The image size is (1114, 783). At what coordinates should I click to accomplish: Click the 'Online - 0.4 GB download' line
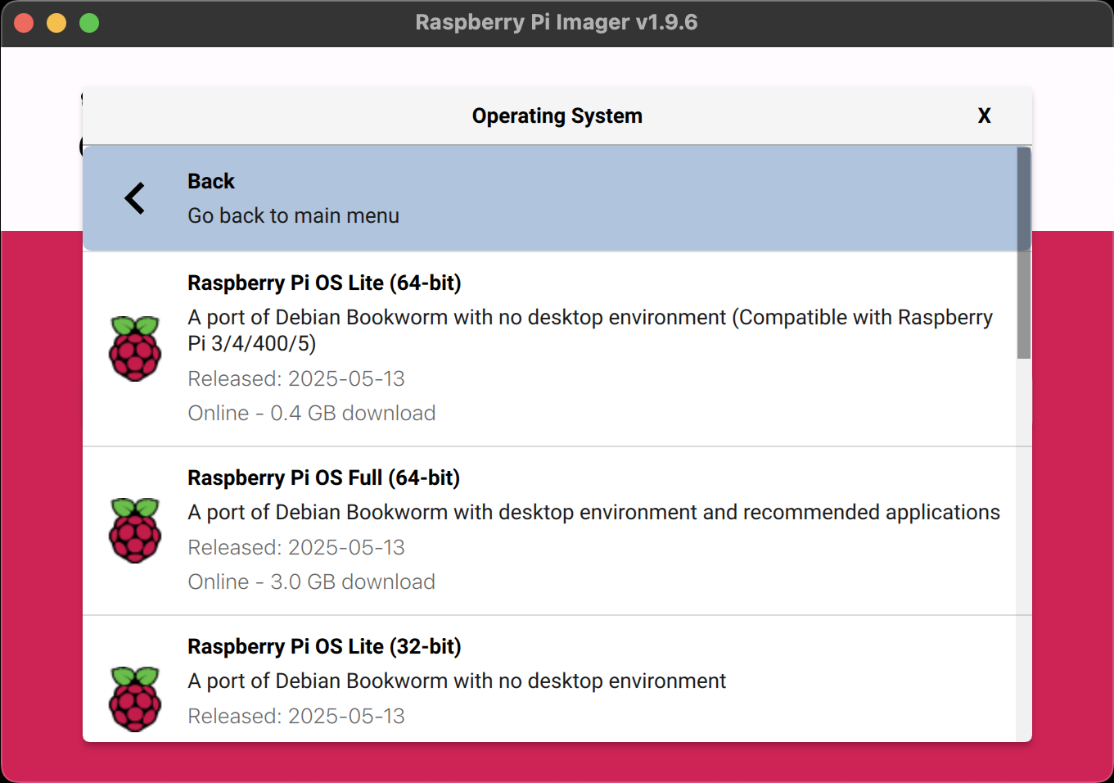click(311, 414)
